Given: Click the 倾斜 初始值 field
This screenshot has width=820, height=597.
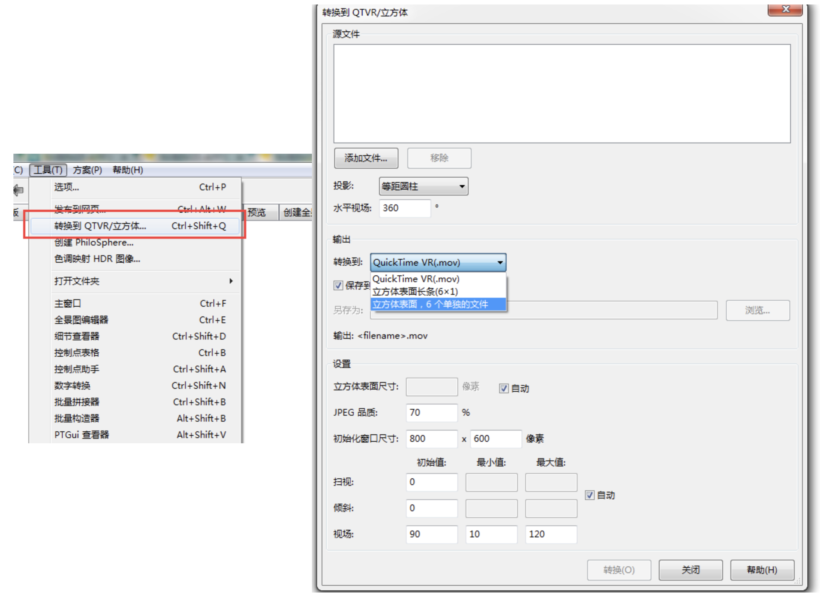Looking at the screenshot, I should (x=432, y=508).
